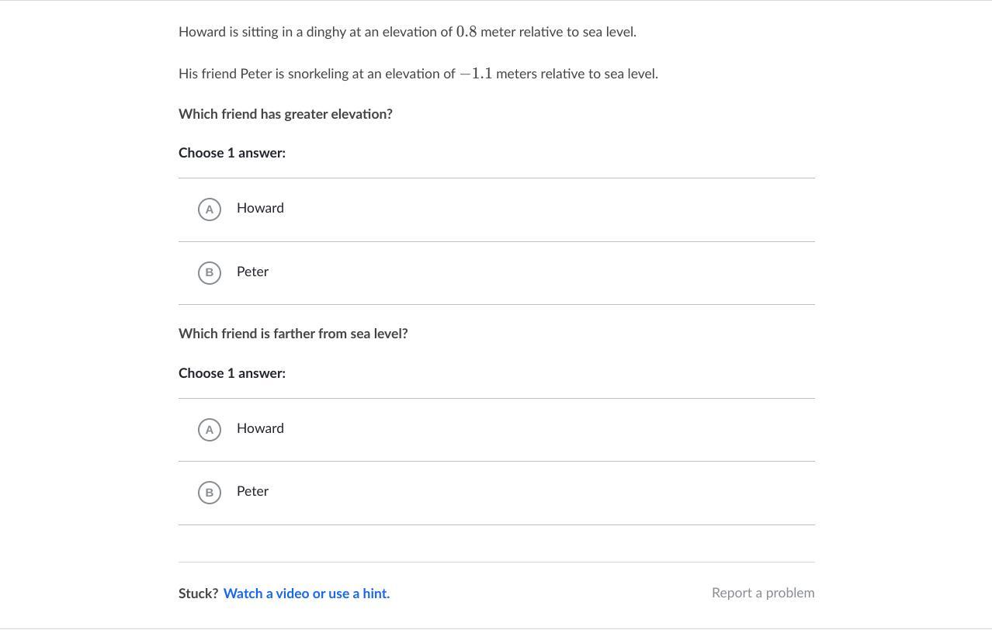
Task: Click 'Choose 1 answer:' above the second answer set
Action: click(232, 373)
